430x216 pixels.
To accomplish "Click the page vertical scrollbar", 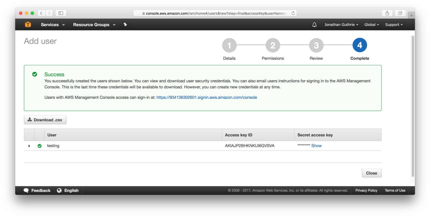I will click(413, 106).
